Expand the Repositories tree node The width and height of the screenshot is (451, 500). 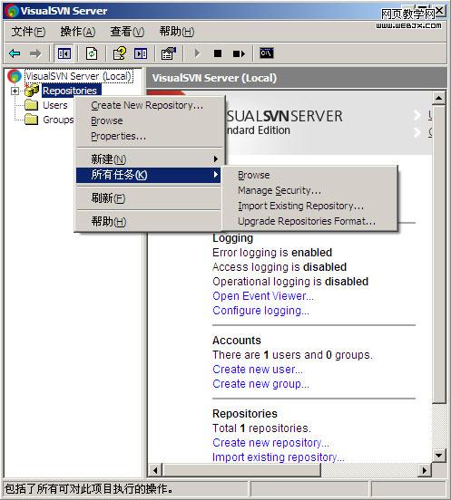click(15, 91)
